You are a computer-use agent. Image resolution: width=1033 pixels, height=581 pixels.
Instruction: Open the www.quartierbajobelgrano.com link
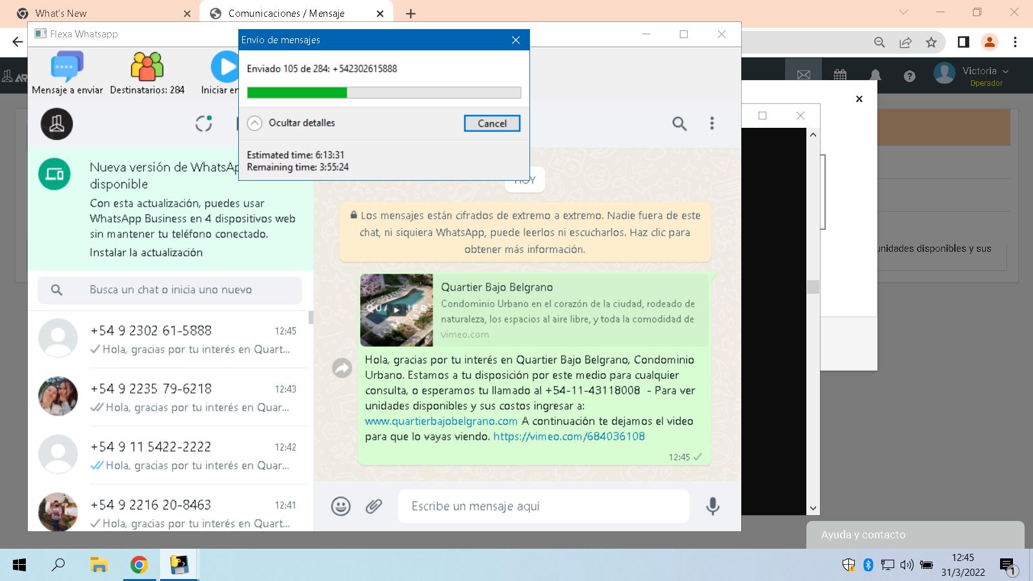point(441,421)
